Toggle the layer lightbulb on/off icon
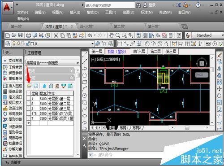This screenshot has width=224, height=166. coord(14,44)
